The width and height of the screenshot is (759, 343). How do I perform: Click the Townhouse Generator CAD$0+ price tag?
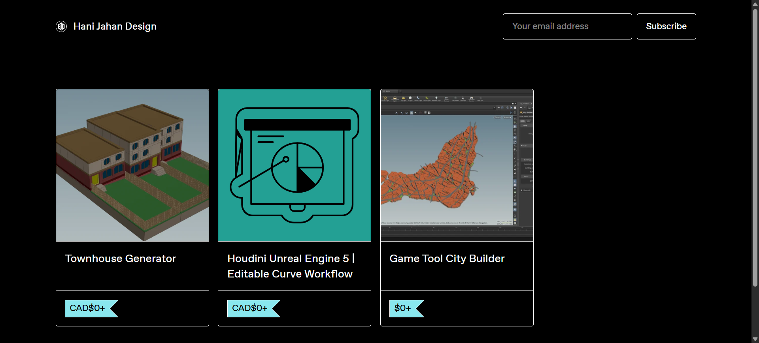[91, 308]
